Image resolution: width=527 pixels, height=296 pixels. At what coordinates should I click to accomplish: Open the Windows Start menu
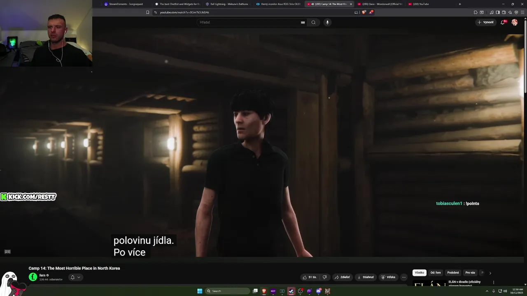click(200, 291)
